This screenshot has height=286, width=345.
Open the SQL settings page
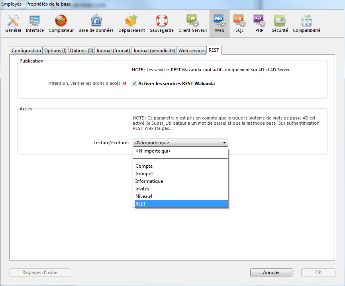[239, 24]
